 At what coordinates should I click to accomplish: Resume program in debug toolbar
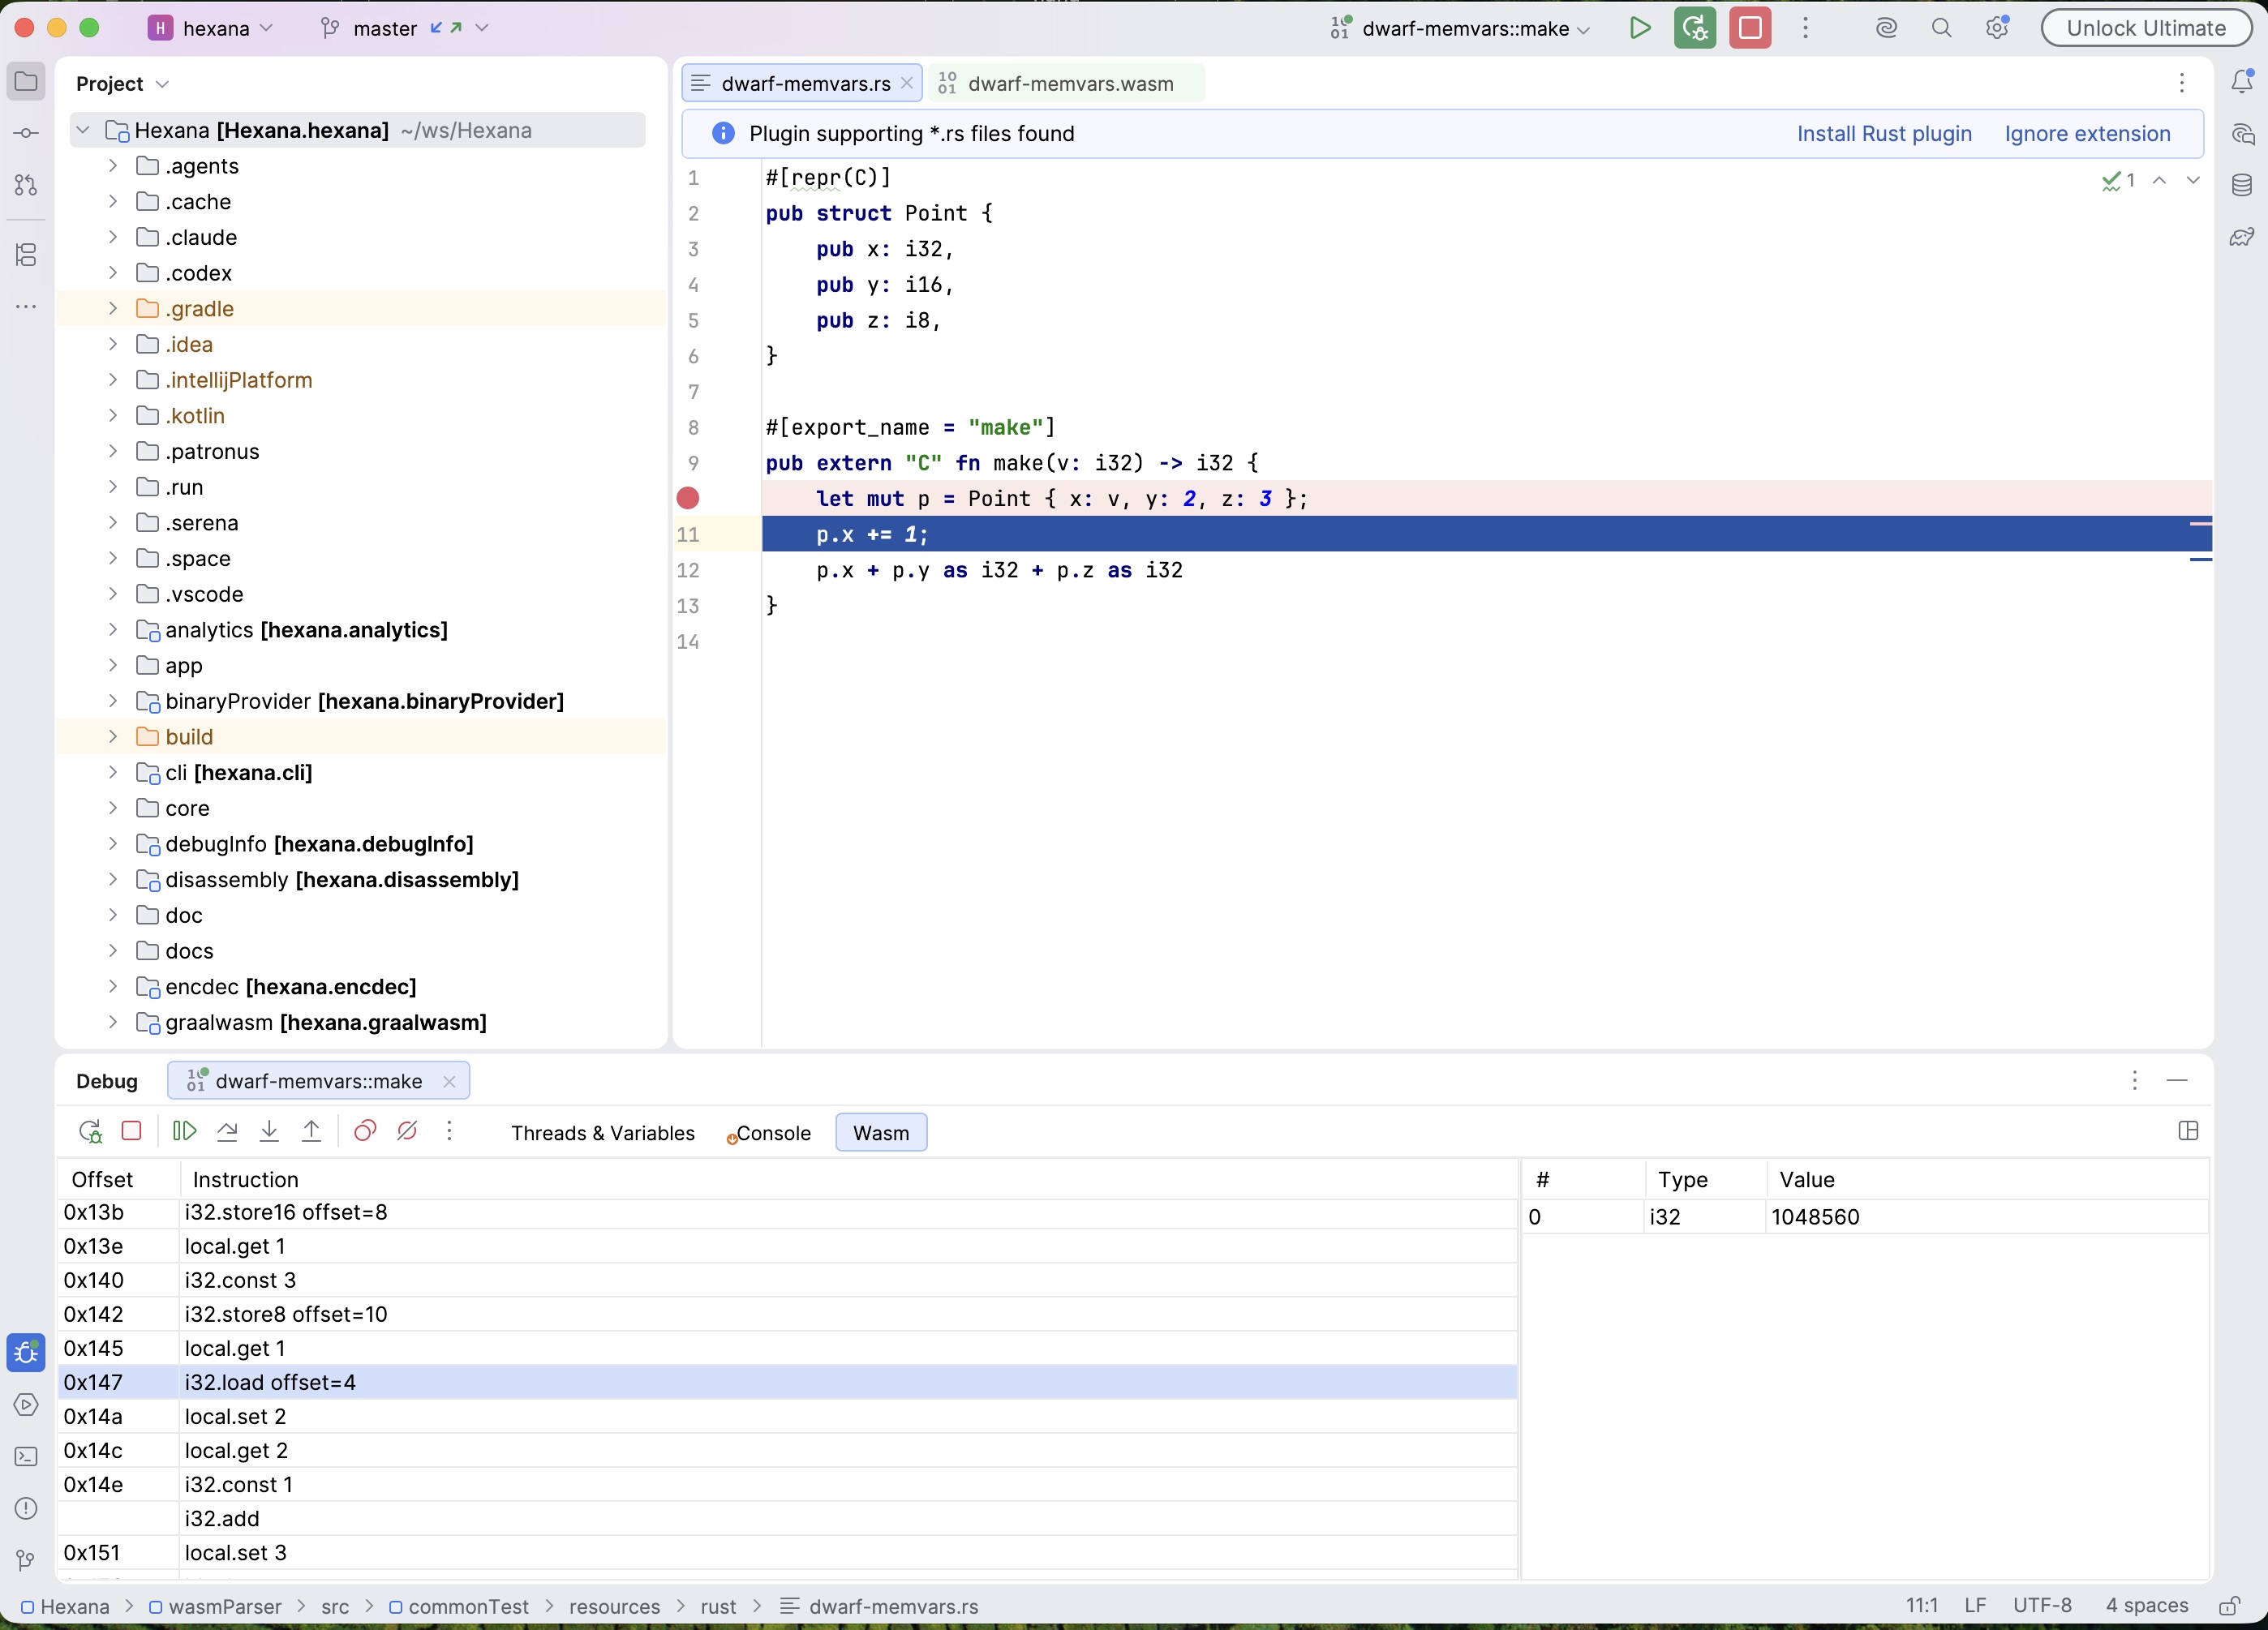tap(185, 1131)
